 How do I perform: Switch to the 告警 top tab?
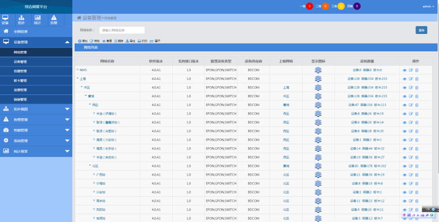click(x=54, y=20)
